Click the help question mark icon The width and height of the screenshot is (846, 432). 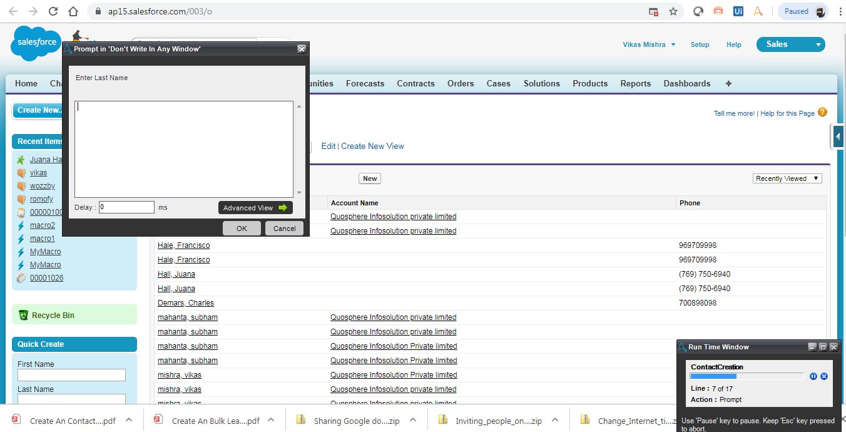[822, 113]
